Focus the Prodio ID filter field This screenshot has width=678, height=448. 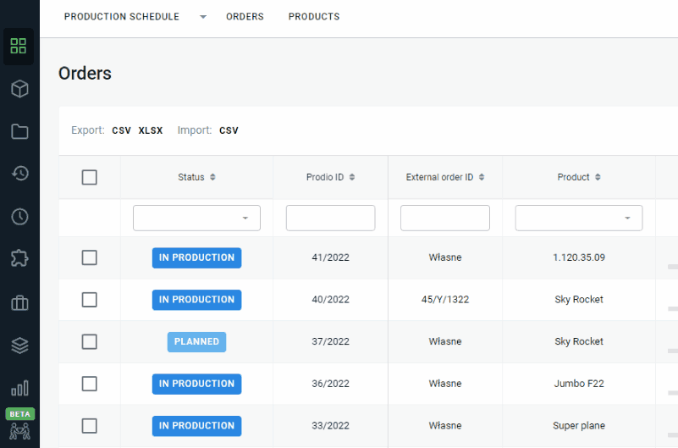tap(330, 218)
